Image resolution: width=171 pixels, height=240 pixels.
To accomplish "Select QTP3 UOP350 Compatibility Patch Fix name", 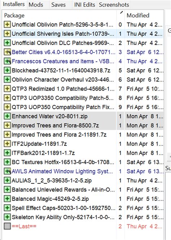I will tap(63, 107).
